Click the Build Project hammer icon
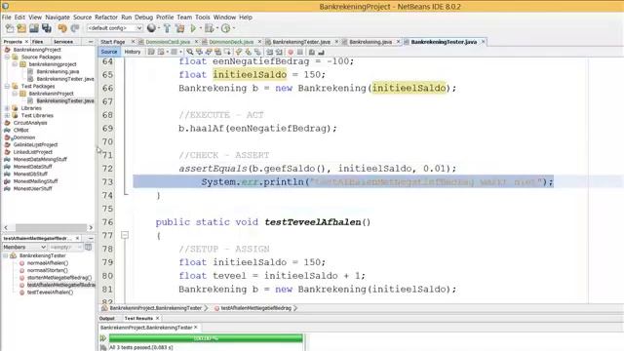This screenshot has height=351, width=624. (167, 28)
